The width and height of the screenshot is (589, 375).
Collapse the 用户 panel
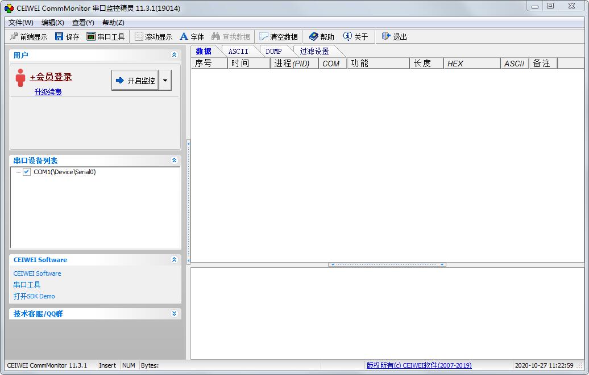click(174, 55)
